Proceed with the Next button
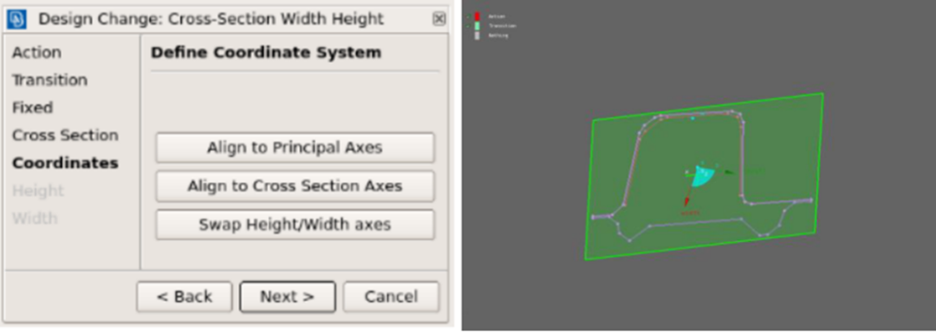 coord(287,297)
